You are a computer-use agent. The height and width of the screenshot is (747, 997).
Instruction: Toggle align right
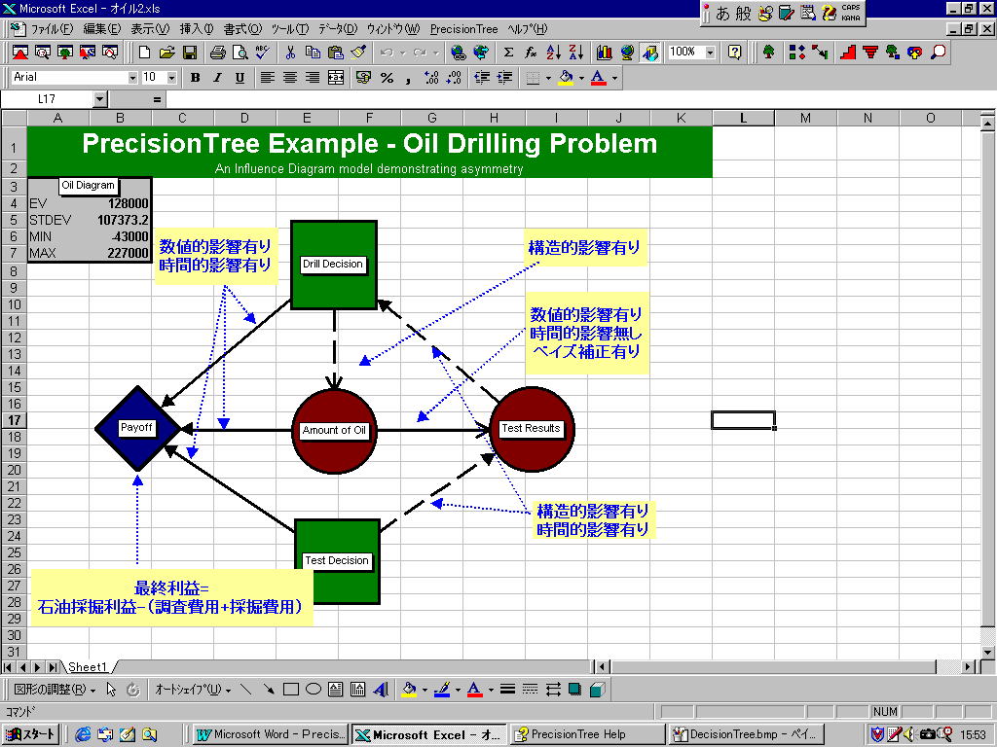coord(313,78)
